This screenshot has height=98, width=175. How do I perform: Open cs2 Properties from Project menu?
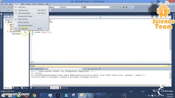[x=31, y=29]
